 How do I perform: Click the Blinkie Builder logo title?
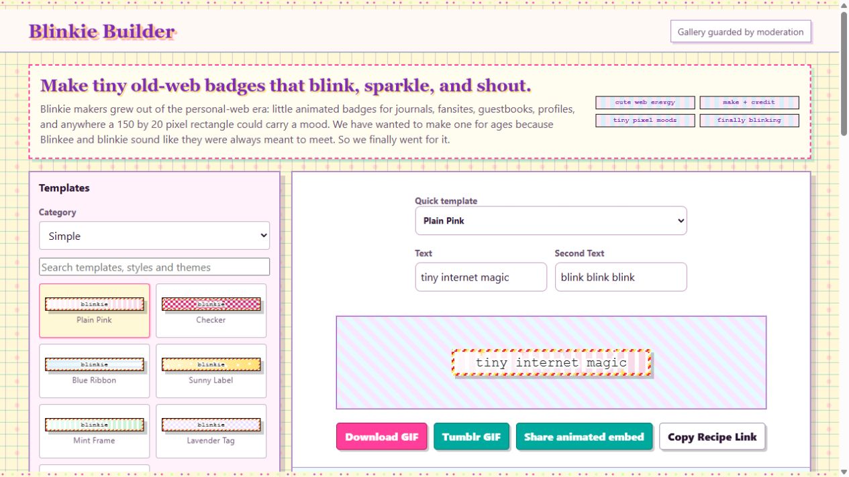point(101,31)
